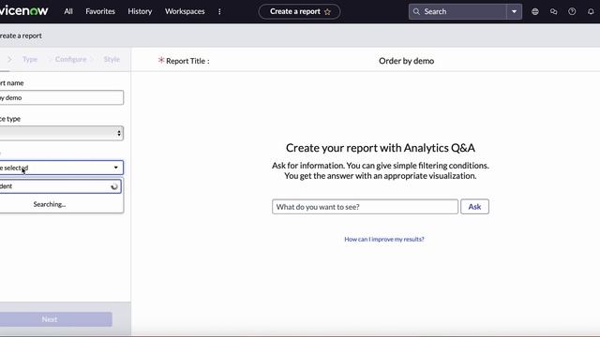This screenshot has width=600, height=337.
Task: Open the help question mark icon
Action: (572, 11)
